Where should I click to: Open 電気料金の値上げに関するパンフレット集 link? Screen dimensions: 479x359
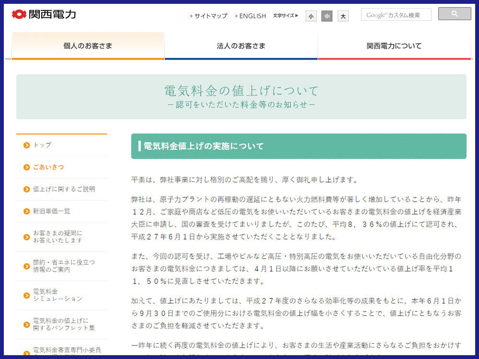tap(63, 324)
